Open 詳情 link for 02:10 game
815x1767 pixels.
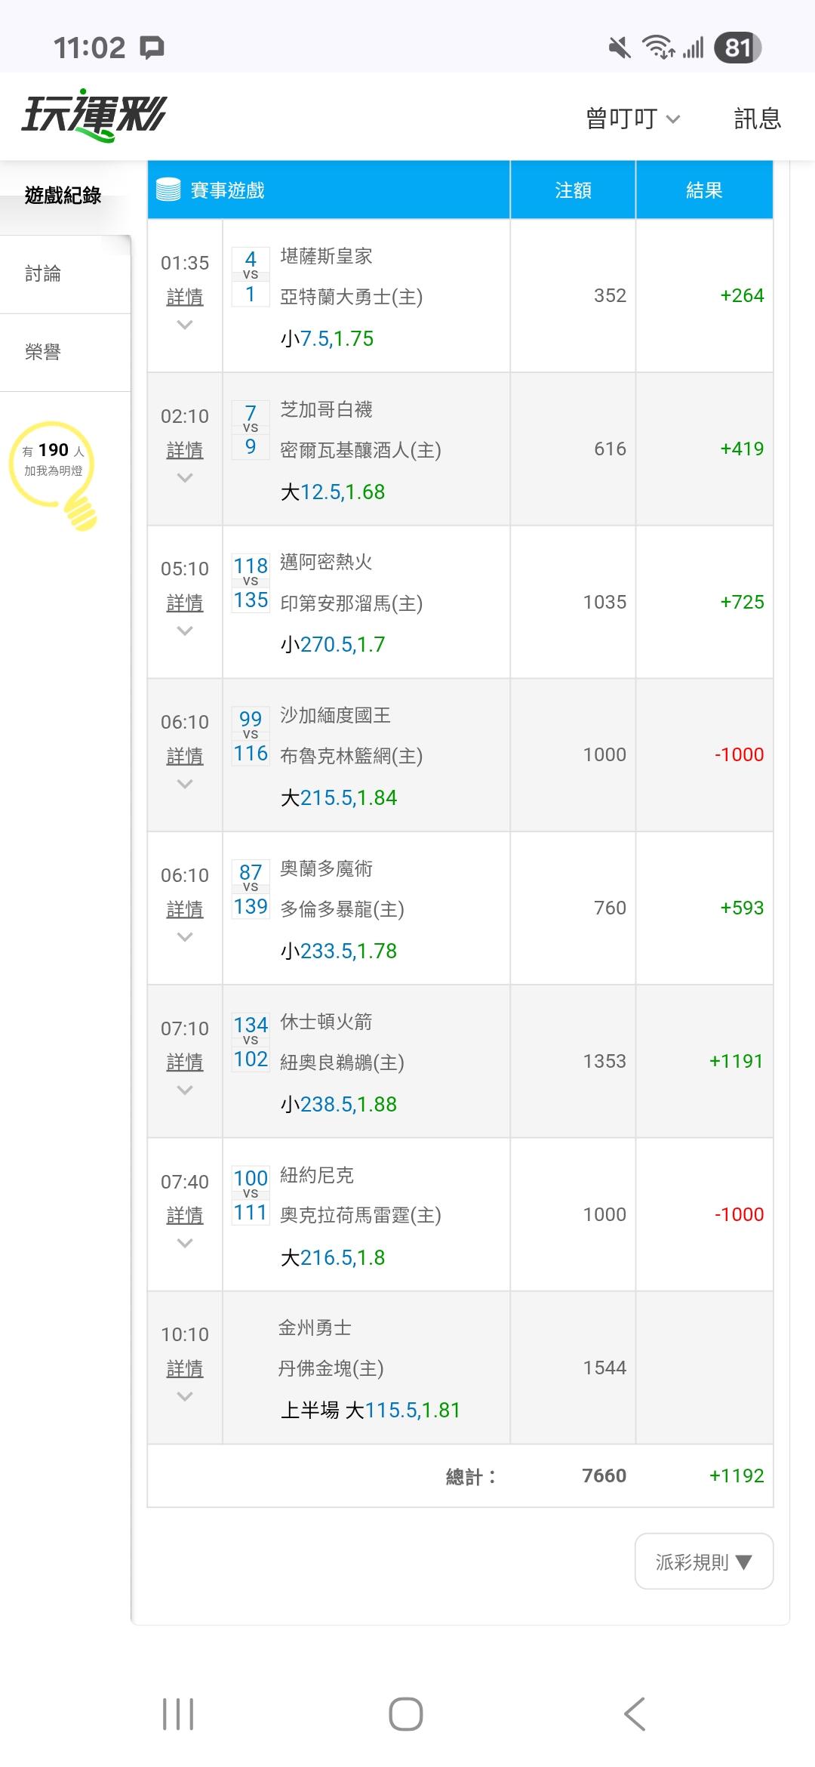(185, 450)
